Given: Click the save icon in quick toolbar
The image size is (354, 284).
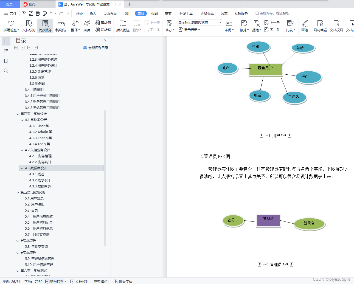Looking at the screenshot, I should [24, 13].
